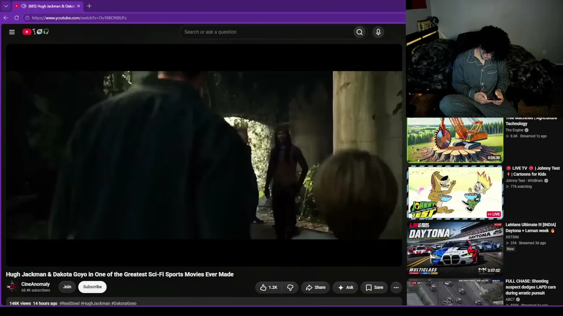Viewport: 563px width, 316px height.
Task: Reload the YouTube page
Action: (x=17, y=18)
